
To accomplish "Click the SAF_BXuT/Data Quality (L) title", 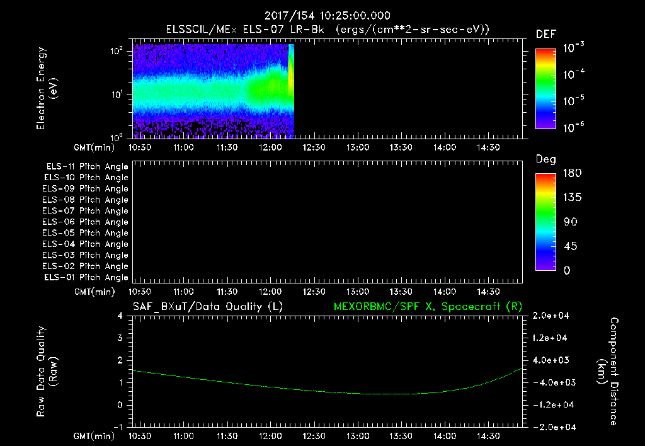I will pos(208,307).
